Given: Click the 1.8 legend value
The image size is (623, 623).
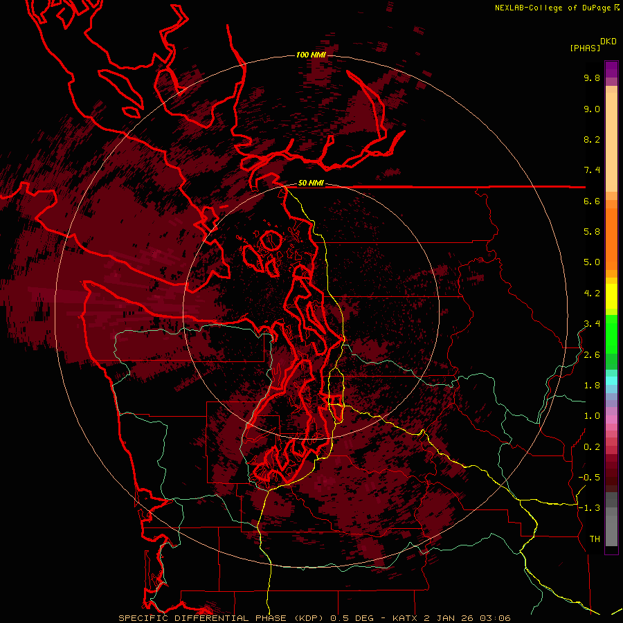Looking at the screenshot, I should (592, 386).
